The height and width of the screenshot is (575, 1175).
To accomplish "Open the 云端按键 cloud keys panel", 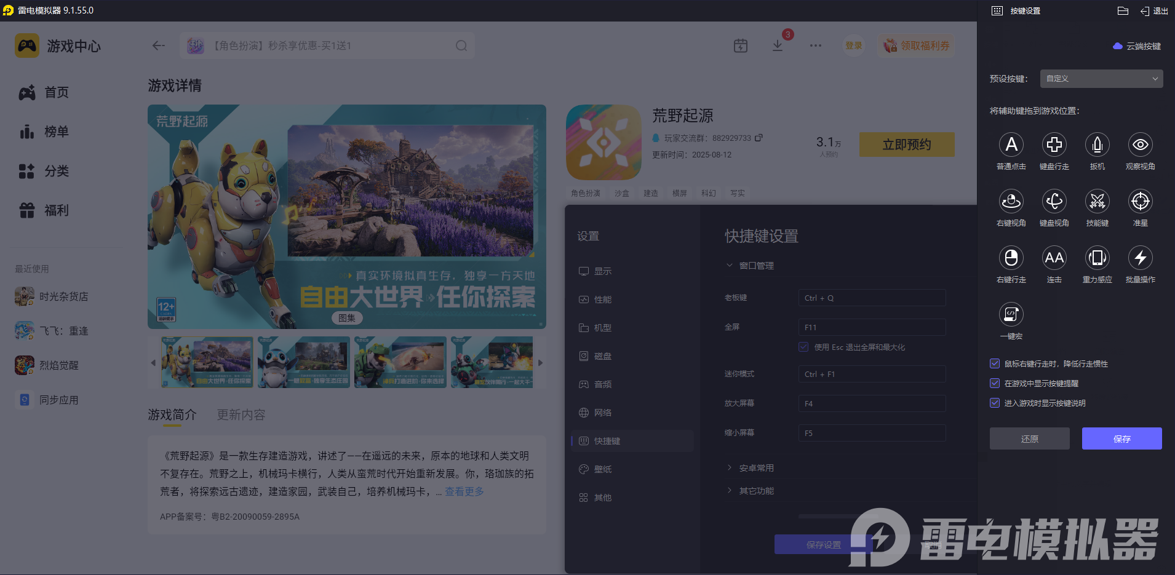I will click(1136, 46).
